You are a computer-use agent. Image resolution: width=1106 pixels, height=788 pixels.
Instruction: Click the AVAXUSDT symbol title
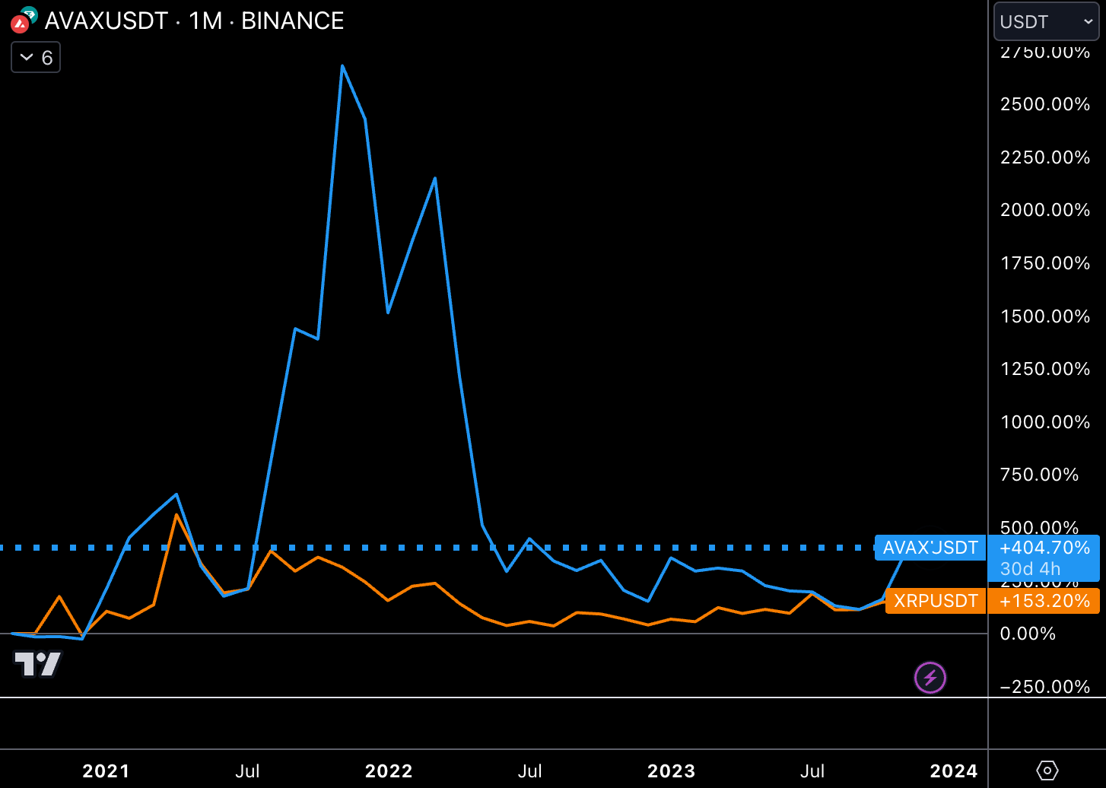point(106,21)
